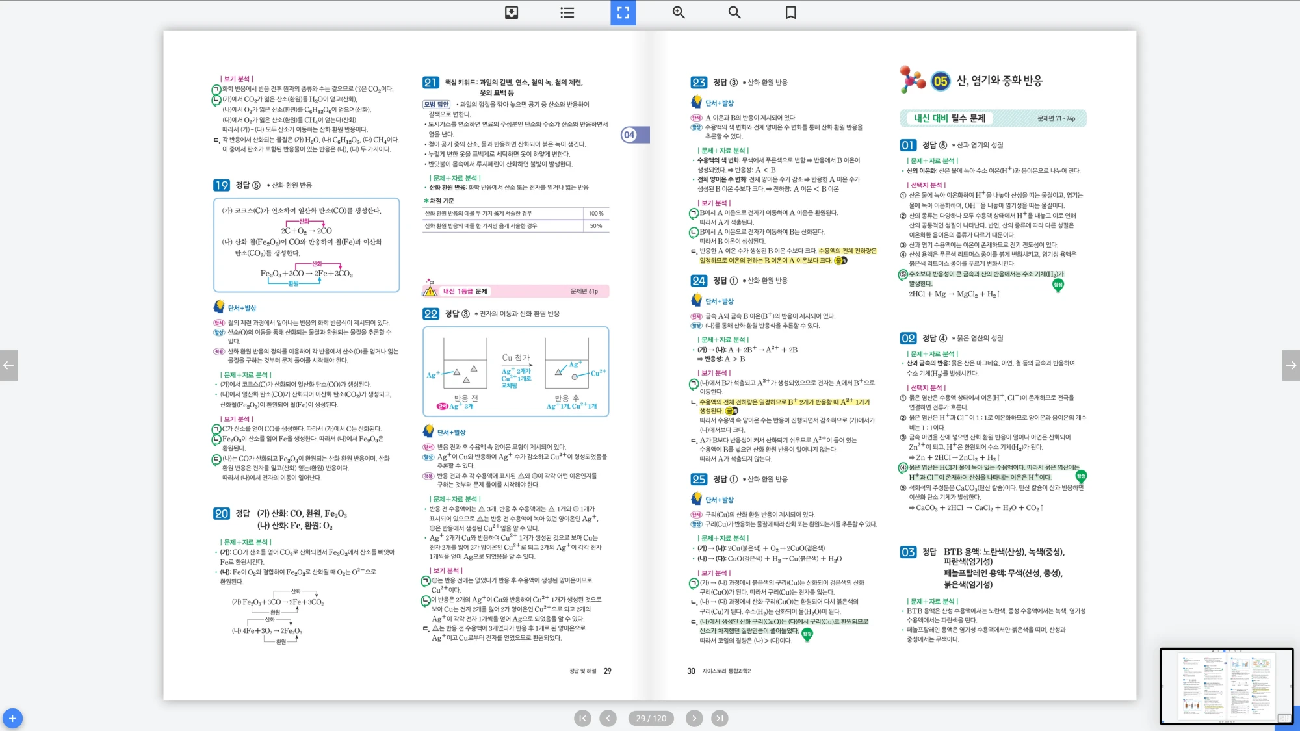The width and height of the screenshot is (1300, 731).
Task: Go back one page in the bottom navigation
Action: [x=608, y=718]
